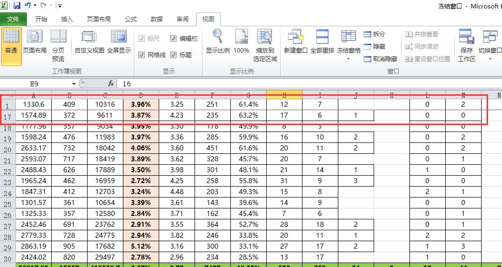
Task: Select column D header
Action: coord(141,95)
